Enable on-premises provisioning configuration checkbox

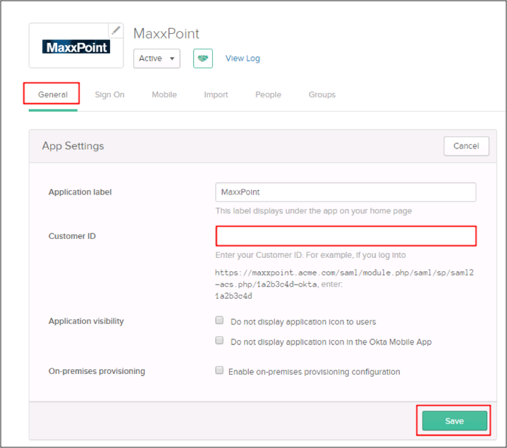click(x=220, y=371)
